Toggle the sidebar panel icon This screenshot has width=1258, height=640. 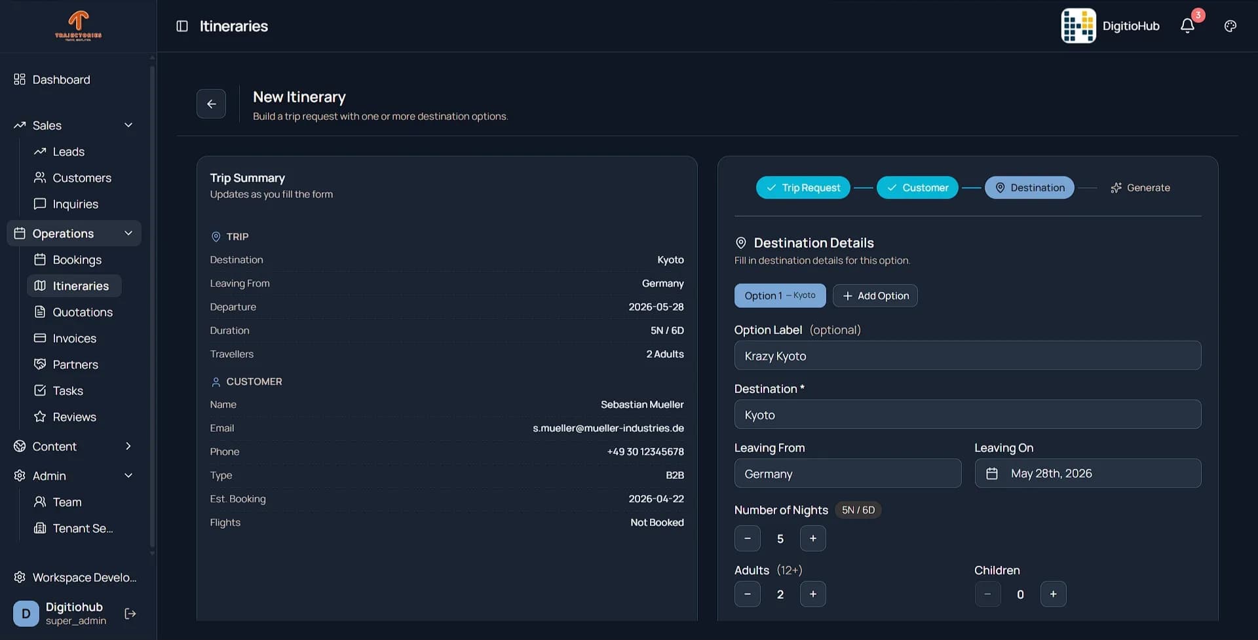click(182, 26)
